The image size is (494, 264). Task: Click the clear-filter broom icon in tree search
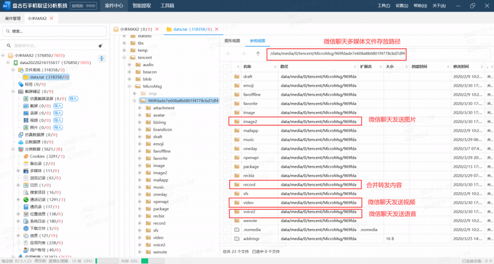tap(101, 46)
